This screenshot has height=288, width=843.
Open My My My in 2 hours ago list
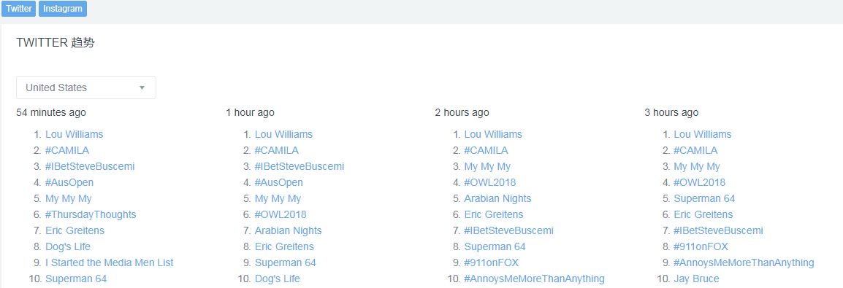point(487,166)
